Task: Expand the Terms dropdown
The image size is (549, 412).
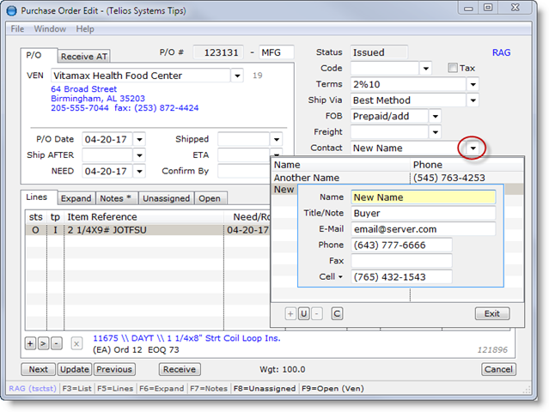Action: [473, 85]
